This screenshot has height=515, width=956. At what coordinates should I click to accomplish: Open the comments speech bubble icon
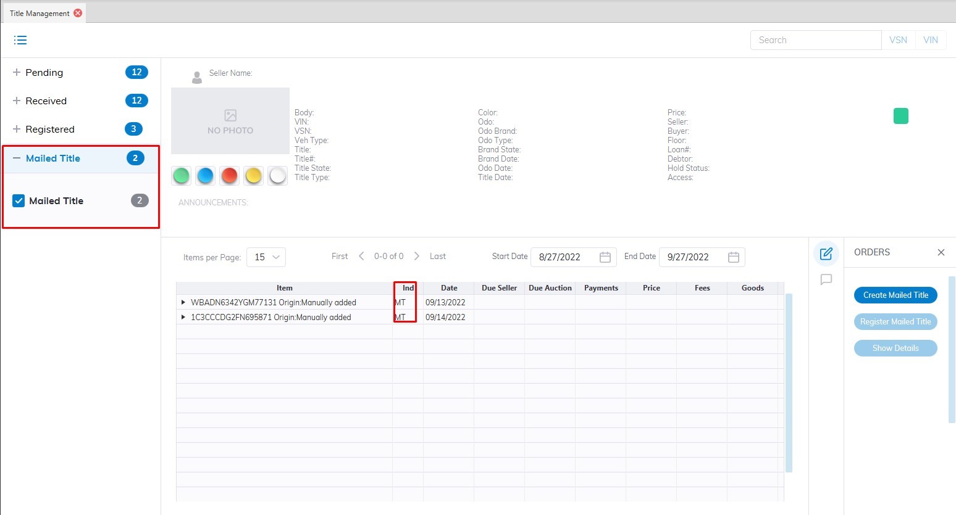tap(826, 280)
